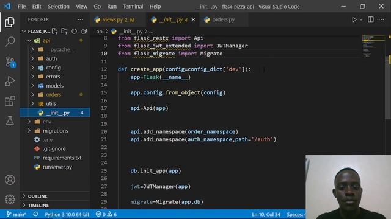Viewport: 391px width, 219px height.
Task: Expand the models folder
Action: 32,86
